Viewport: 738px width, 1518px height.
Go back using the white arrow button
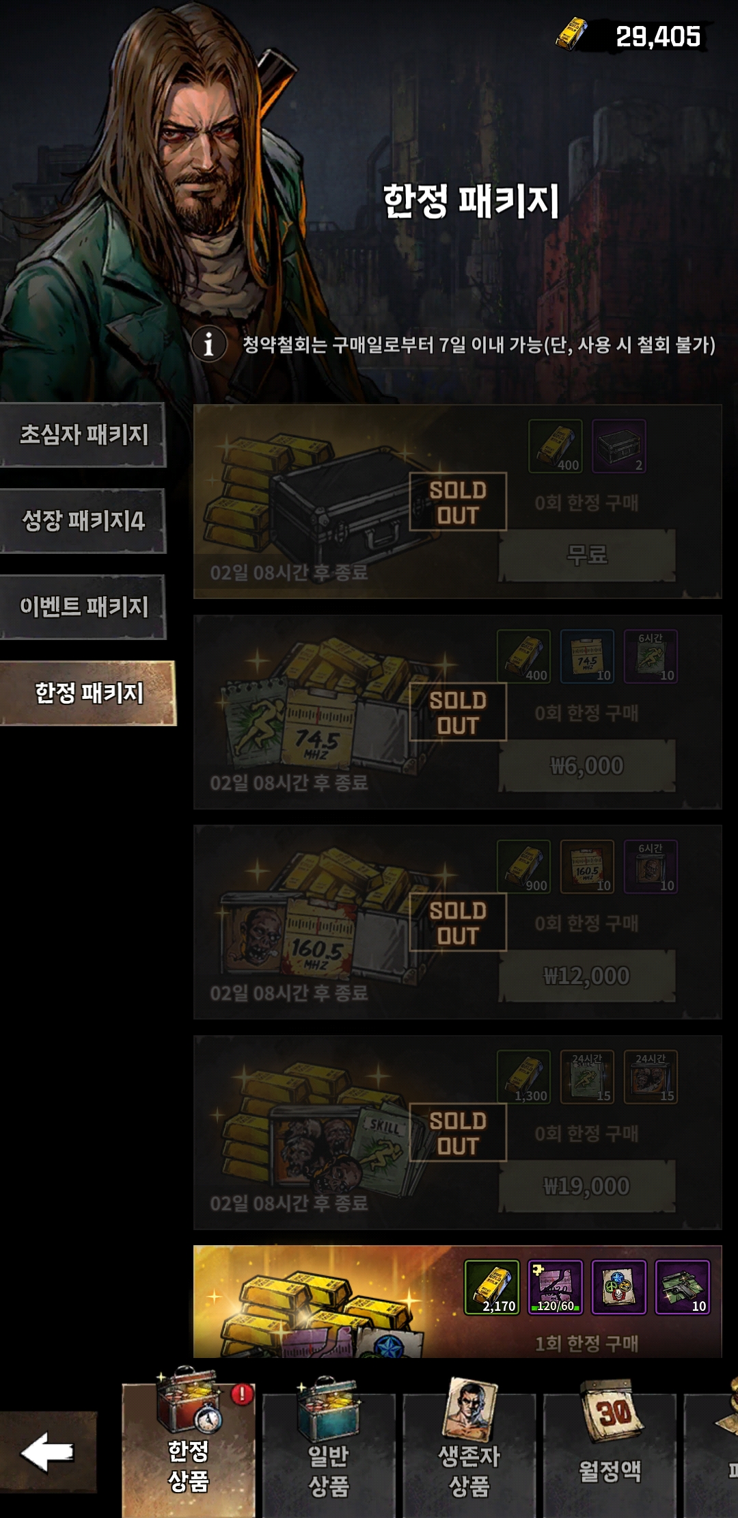click(x=48, y=1452)
